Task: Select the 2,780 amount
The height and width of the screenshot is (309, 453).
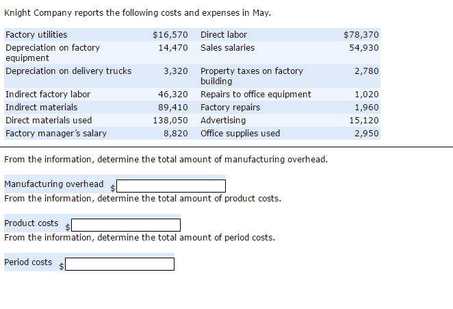Action: pos(367,71)
